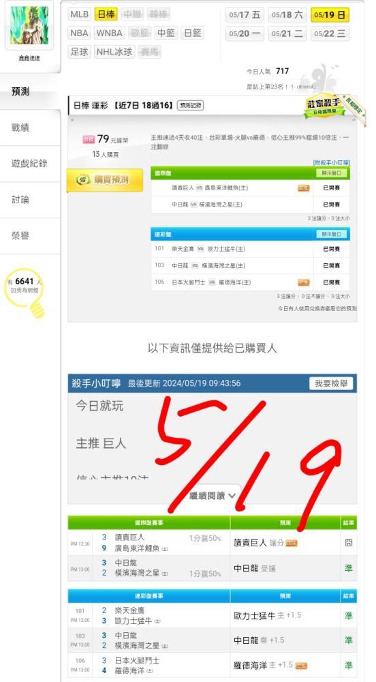Select the 05/19 日 date option

click(x=330, y=15)
